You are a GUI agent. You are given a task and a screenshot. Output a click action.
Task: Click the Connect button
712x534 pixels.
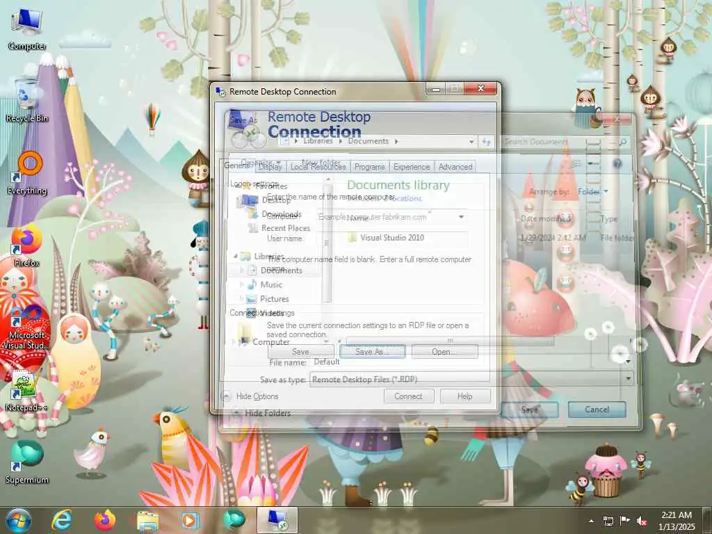[x=409, y=396]
